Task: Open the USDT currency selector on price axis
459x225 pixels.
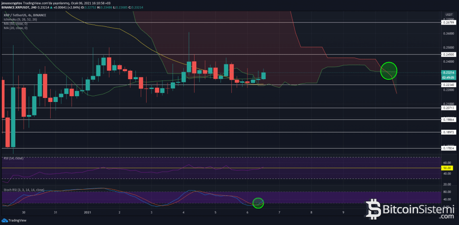Action: point(447,14)
